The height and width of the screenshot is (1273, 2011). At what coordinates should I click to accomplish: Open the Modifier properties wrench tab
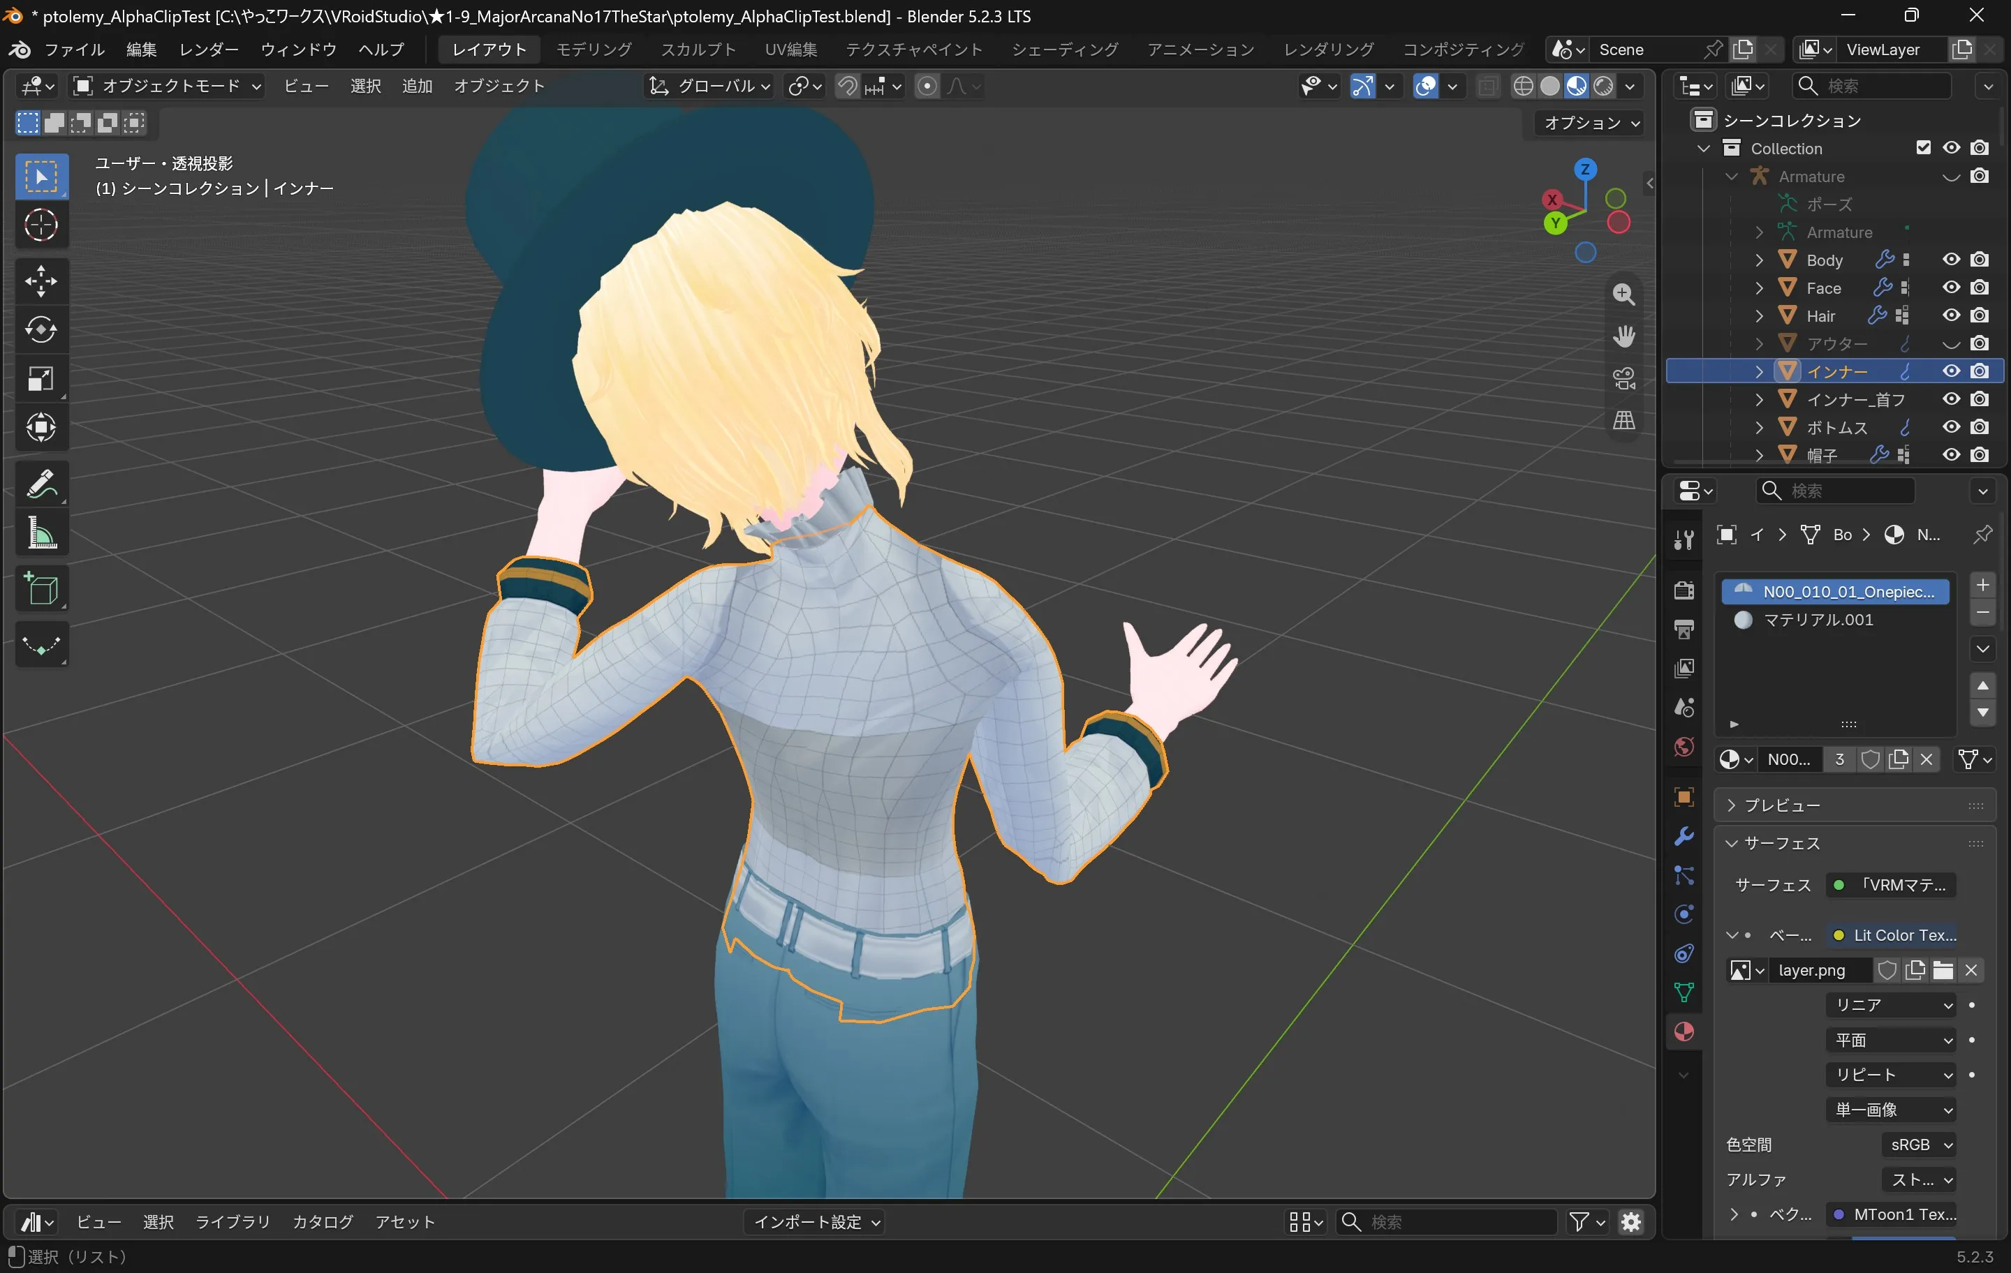(1684, 835)
